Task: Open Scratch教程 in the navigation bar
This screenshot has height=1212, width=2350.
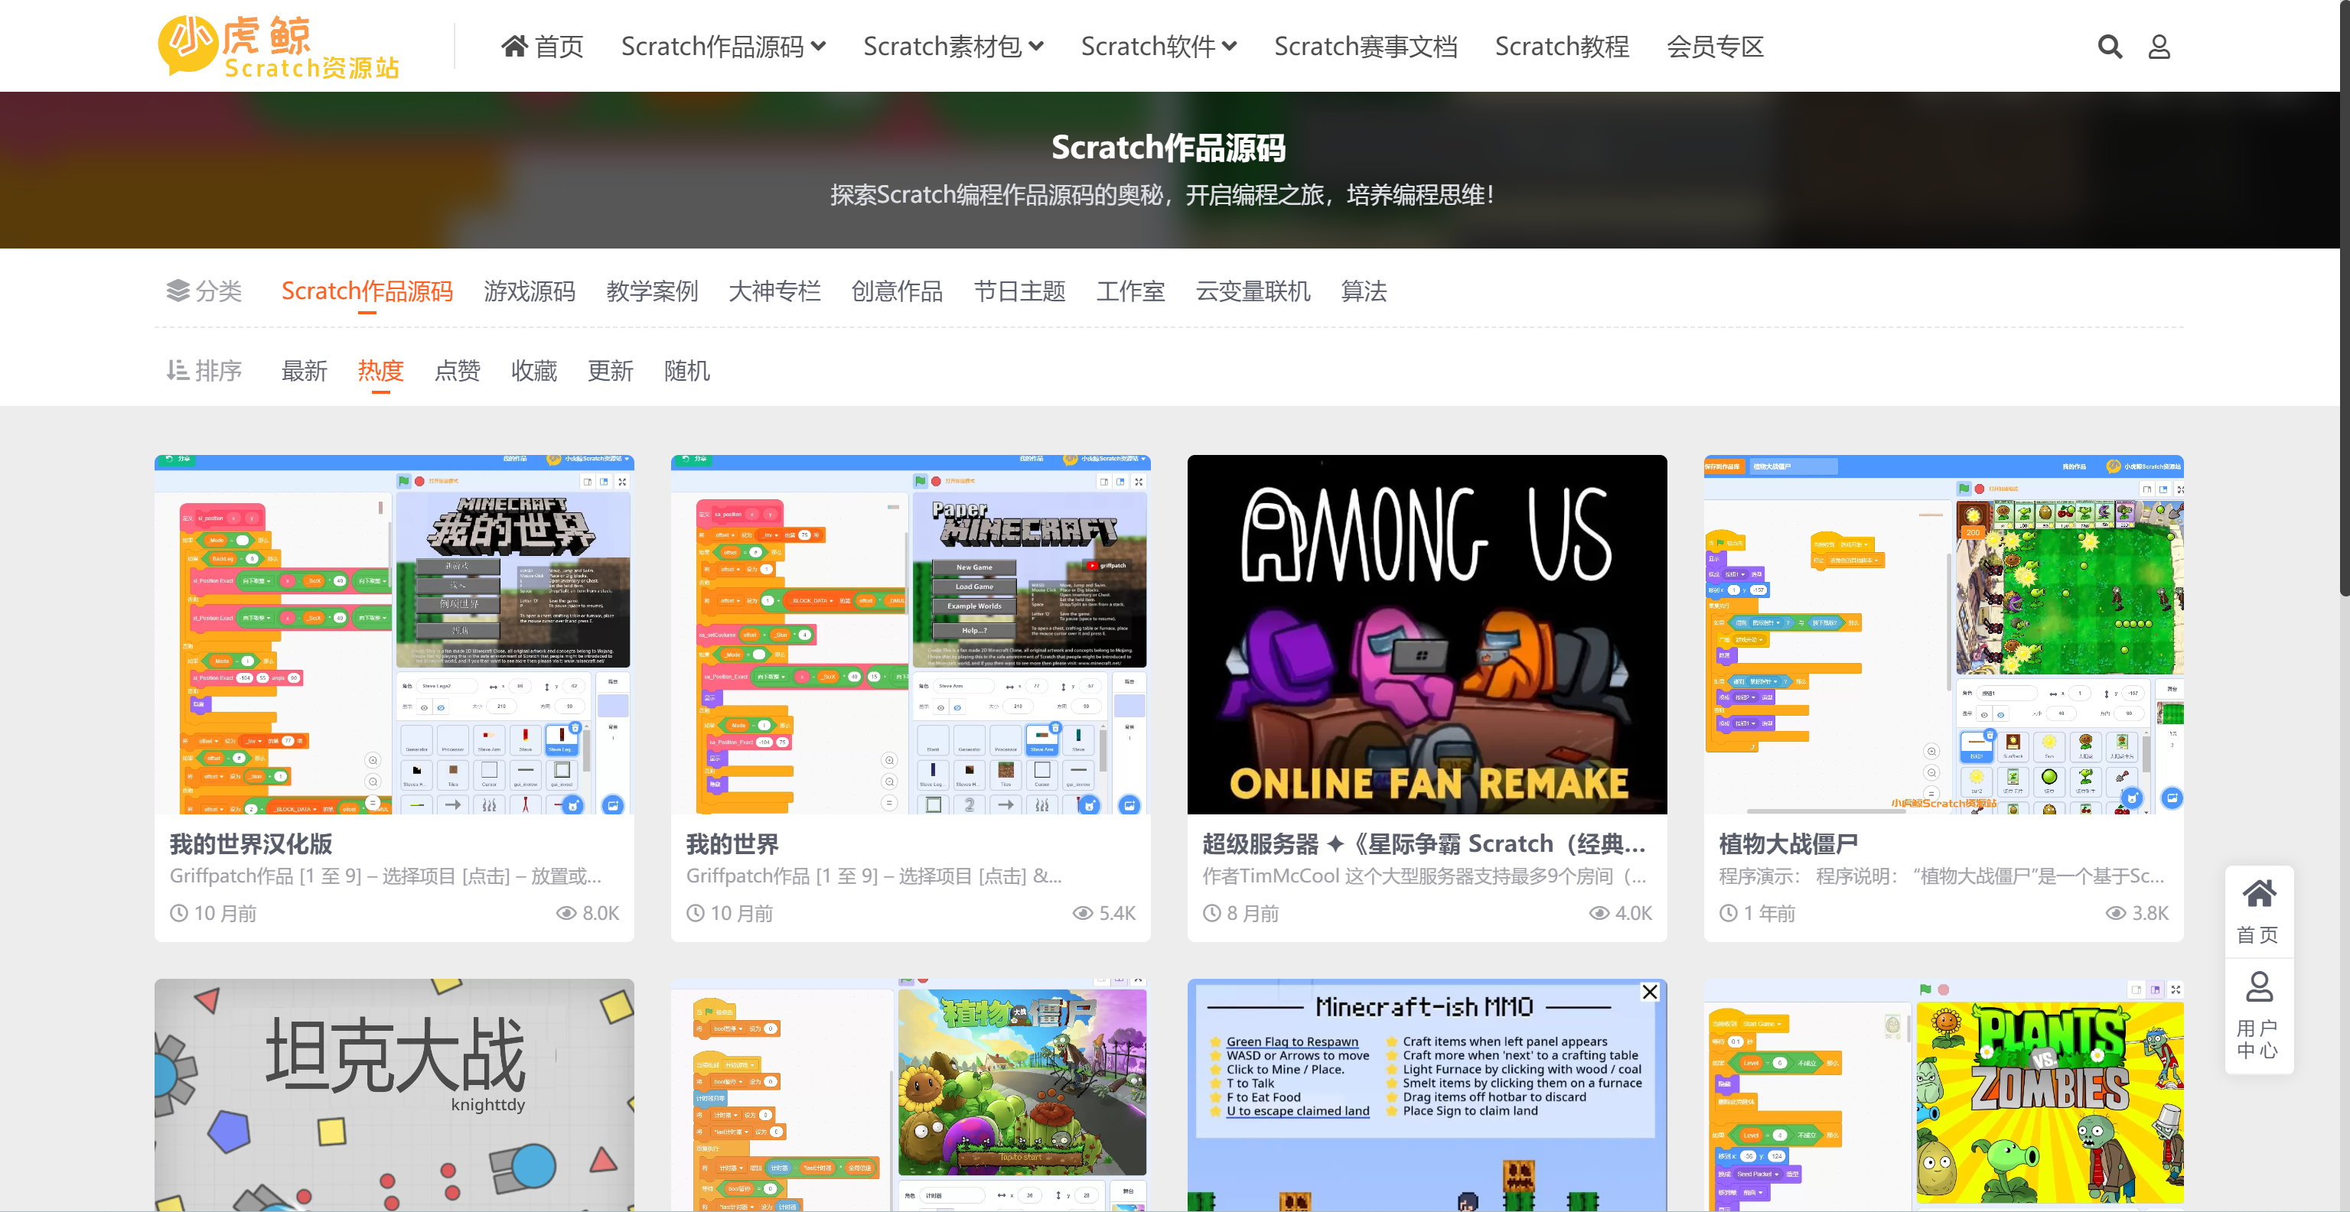Action: point(1561,46)
